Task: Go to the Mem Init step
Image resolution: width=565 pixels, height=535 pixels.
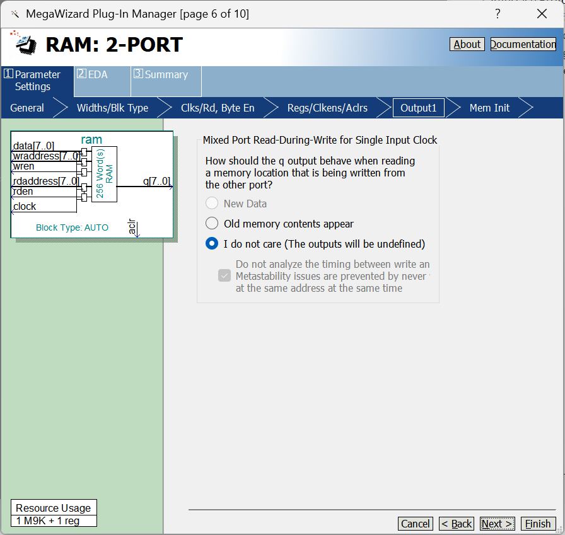Action: coord(489,108)
